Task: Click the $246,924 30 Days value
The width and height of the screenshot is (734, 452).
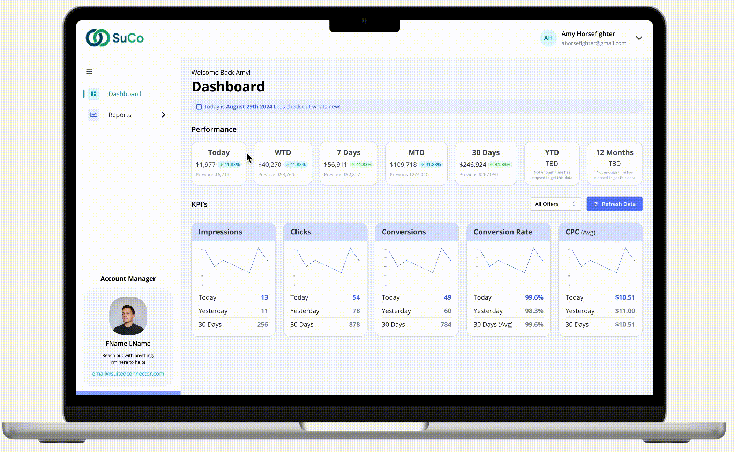Action: click(473, 164)
